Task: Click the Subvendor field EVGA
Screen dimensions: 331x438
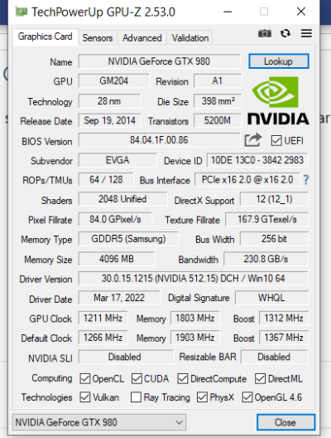Action: [118, 160]
